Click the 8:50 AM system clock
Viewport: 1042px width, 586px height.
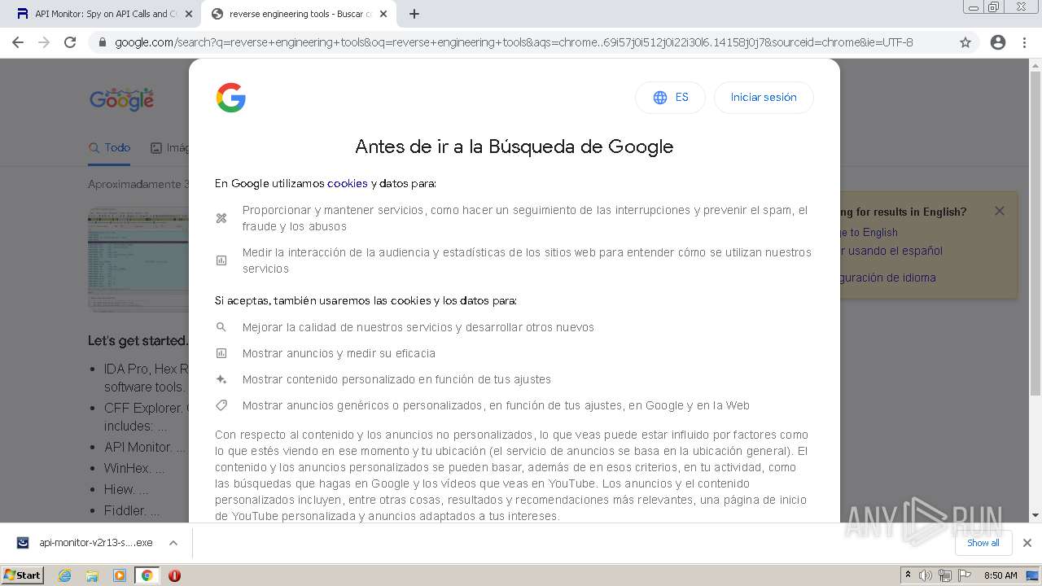1000,575
